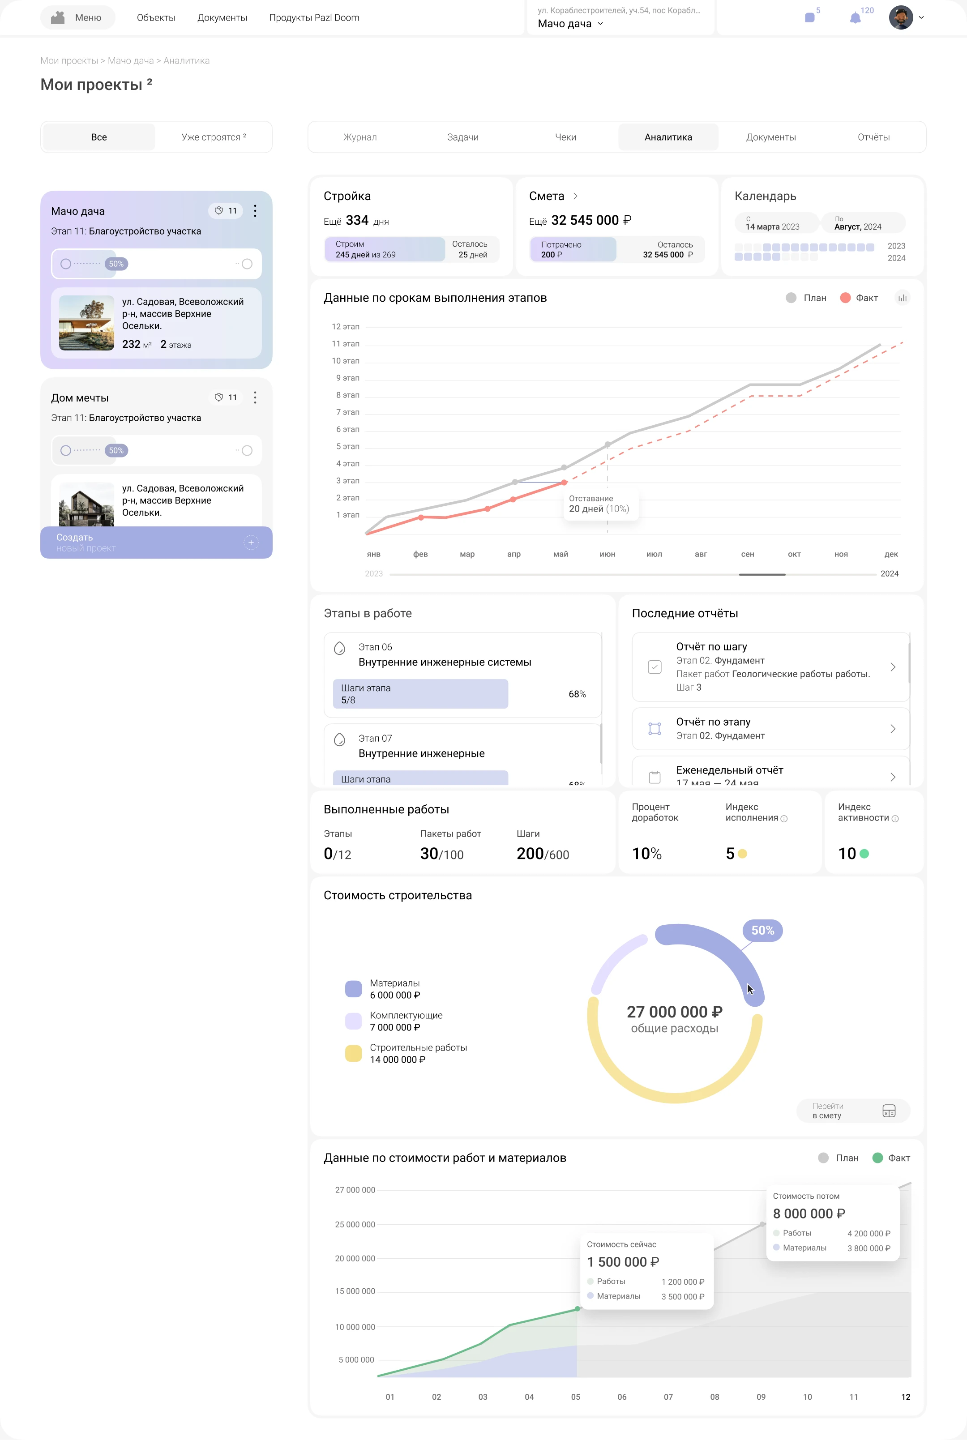The image size is (967, 1440).
Task: Click the Перейти в смету button
Action: [853, 1111]
